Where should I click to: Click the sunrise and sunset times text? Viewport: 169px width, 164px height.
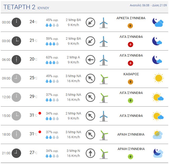(x=148, y=5)
